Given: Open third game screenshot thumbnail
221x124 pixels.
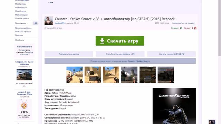Looking at the screenshot, I should tap(111, 75).
